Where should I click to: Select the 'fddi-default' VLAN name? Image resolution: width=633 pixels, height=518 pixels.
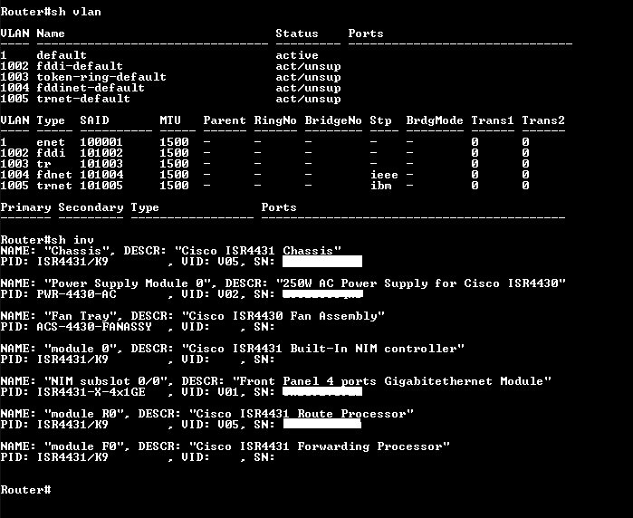[x=80, y=66]
